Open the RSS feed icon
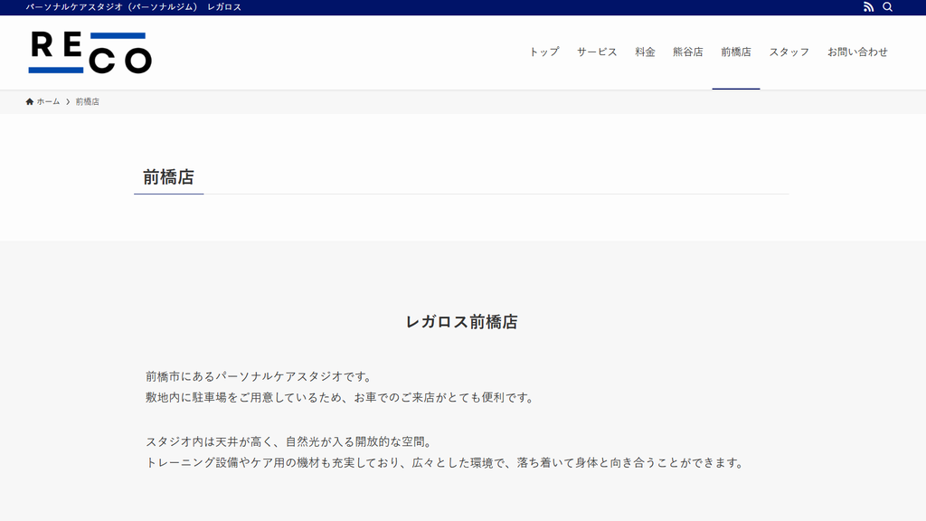 868,7
